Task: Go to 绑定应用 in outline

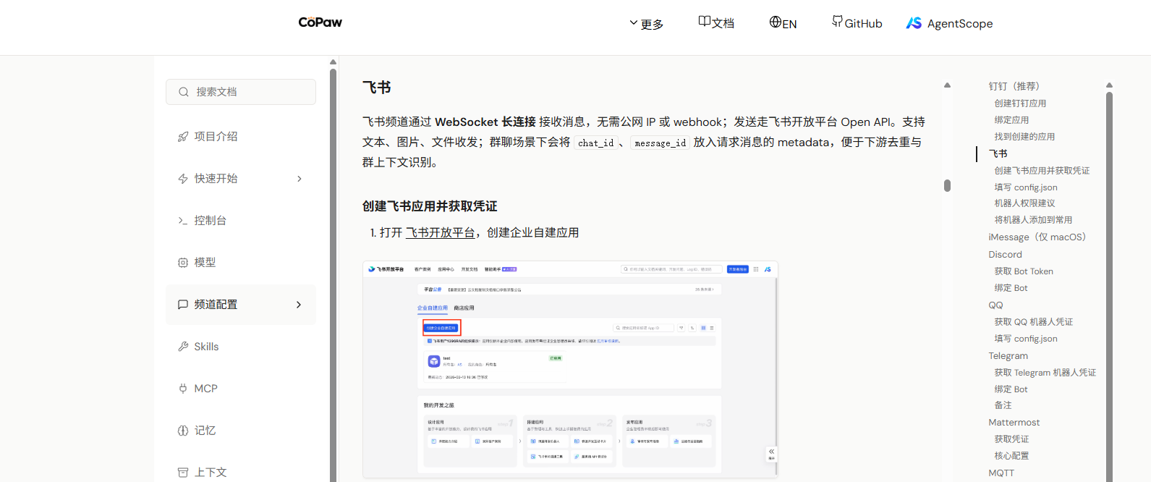Action: [x=1011, y=120]
